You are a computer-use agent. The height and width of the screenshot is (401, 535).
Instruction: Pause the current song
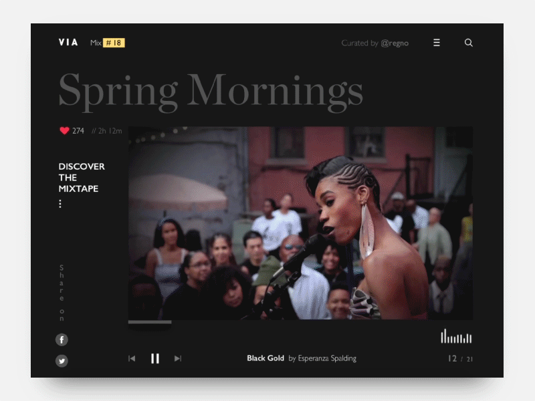point(155,359)
